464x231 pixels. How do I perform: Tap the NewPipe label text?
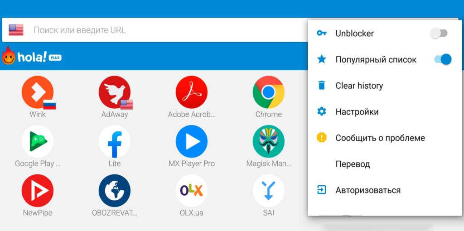[38, 213]
